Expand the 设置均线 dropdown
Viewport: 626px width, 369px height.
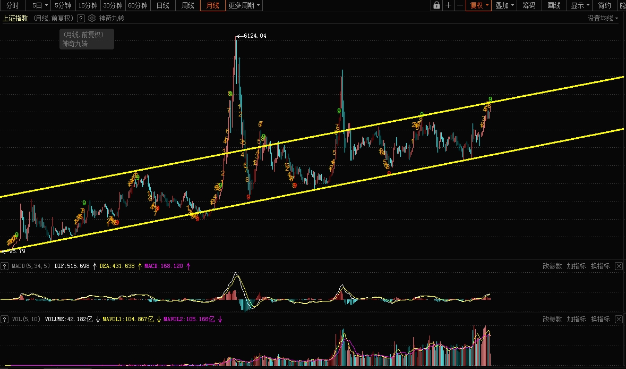coord(603,18)
